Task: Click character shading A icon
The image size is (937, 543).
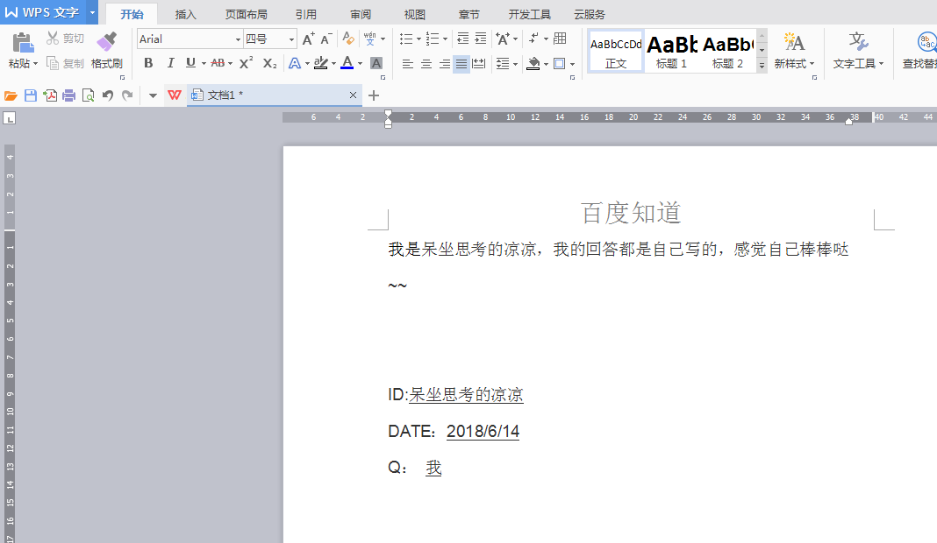Action: (x=376, y=63)
